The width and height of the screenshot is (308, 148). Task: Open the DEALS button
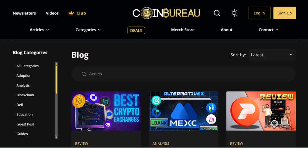[x=136, y=30]
